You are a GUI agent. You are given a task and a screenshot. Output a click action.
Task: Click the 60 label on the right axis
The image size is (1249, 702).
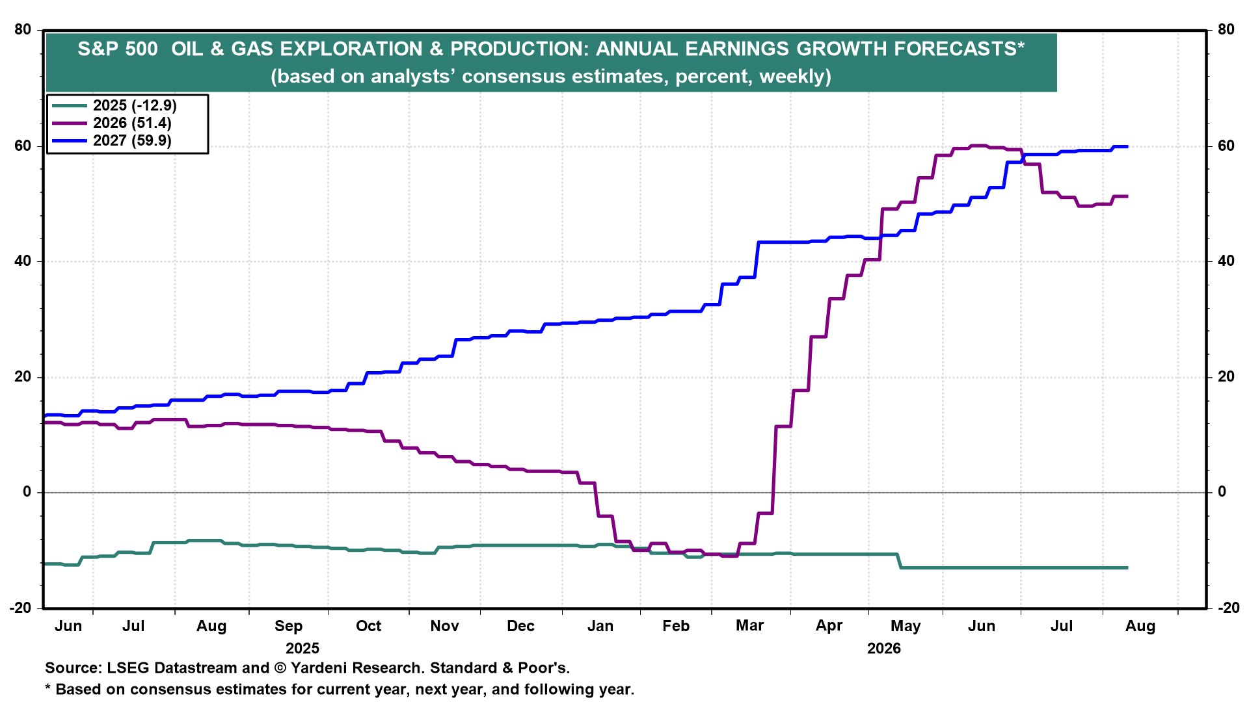click(x=1226, y=146)
